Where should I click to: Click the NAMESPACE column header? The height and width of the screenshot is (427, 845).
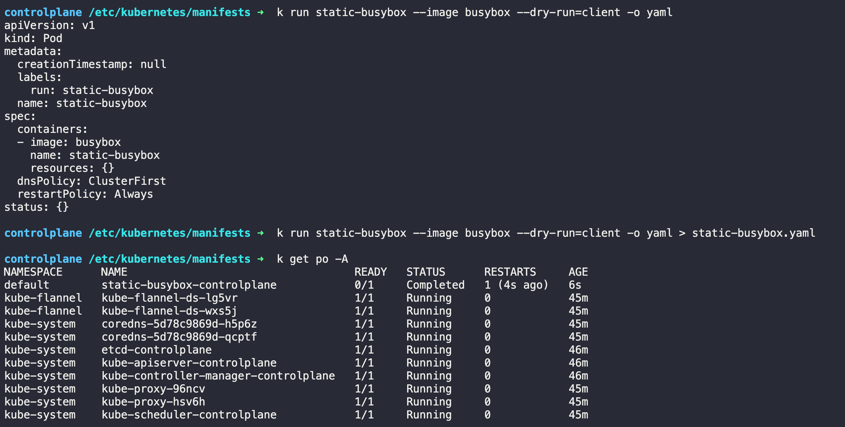33,272
